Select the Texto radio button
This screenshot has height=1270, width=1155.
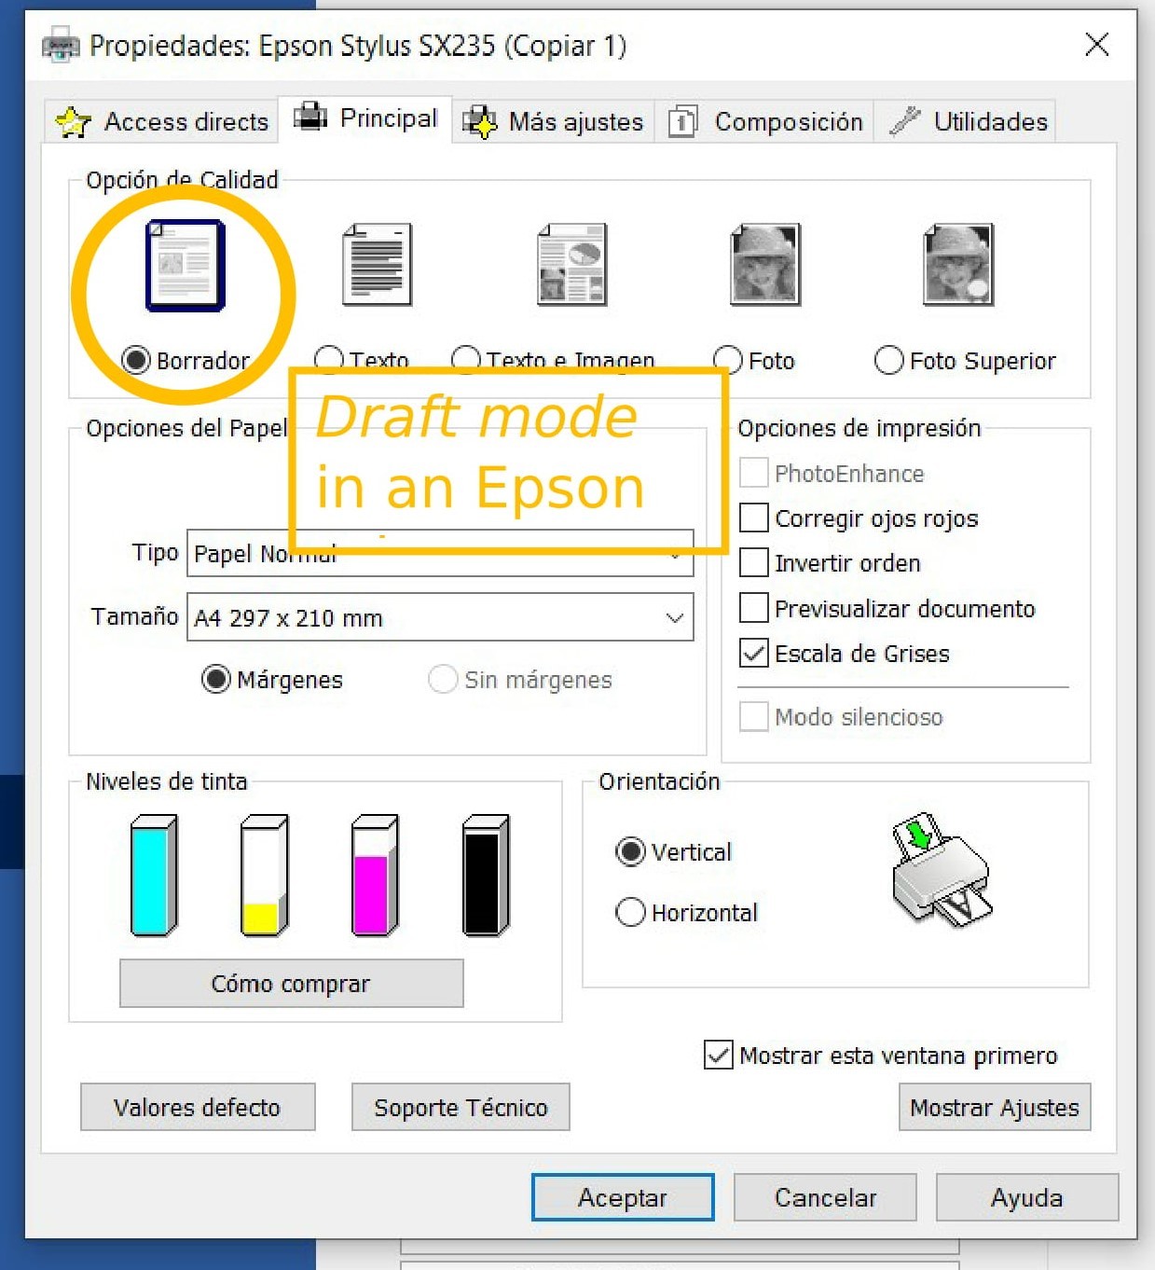click(x=329, y=359)
